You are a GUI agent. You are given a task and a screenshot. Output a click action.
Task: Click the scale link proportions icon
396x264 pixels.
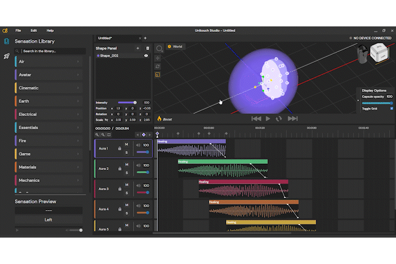point(106,120)
